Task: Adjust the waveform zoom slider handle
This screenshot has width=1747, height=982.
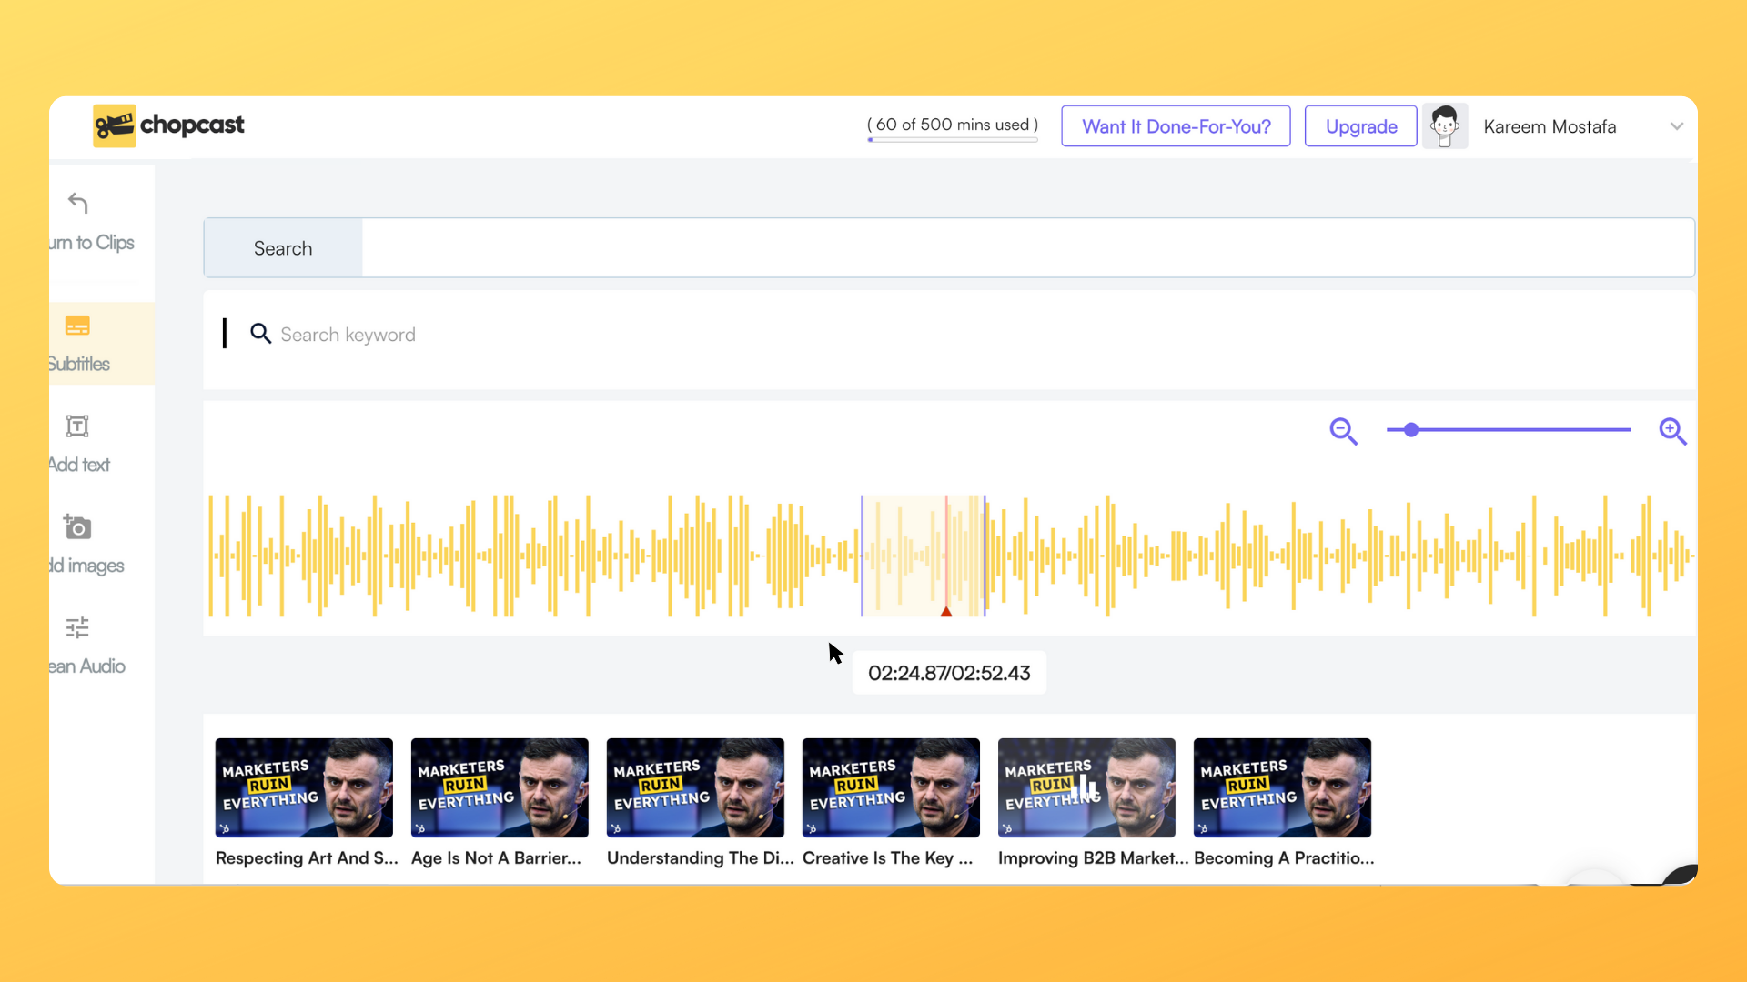Action: pyautogui.click(x=1411, y=430)
